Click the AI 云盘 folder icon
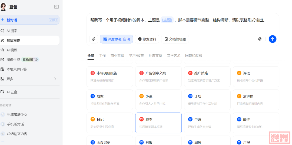 (x=2, y=92)
